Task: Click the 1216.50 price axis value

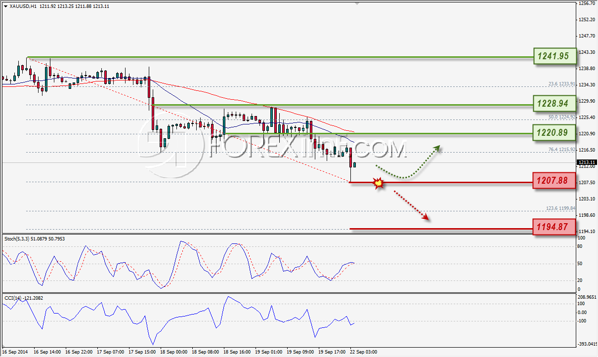Action: pyautogui.click(x=587, y=150)
